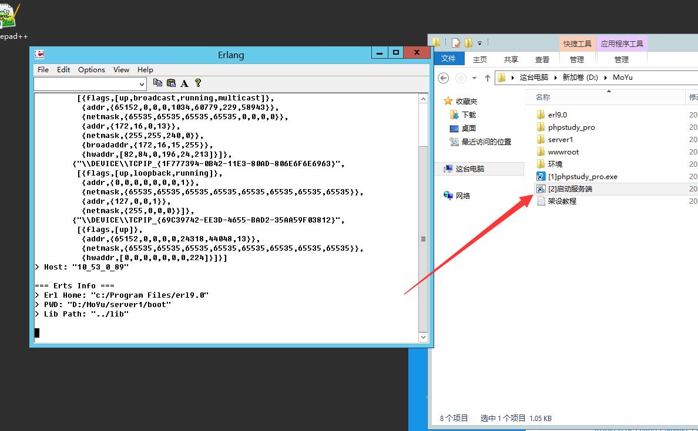Viewport: 698px width, 431px height.
Task: Click the 架设教程 text file
Action: 562,201
